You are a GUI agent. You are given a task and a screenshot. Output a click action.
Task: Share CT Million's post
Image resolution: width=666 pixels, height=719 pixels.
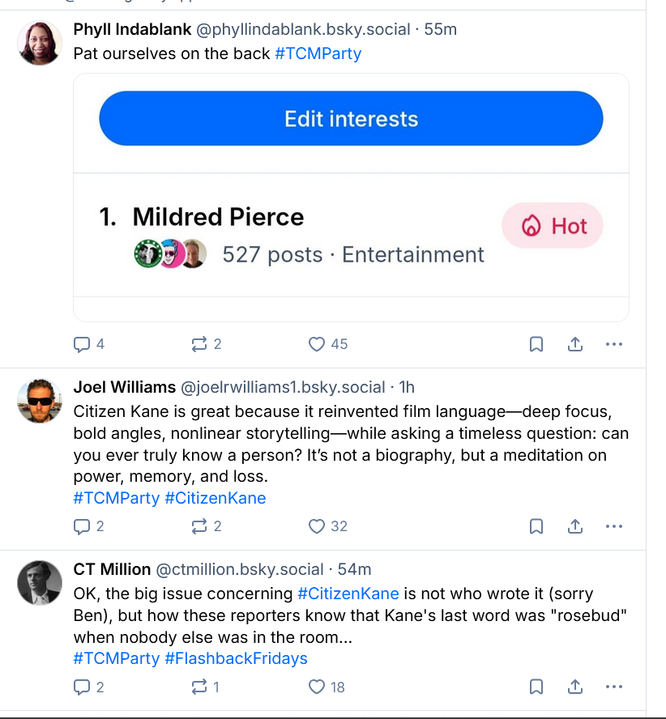pos(575,687)
